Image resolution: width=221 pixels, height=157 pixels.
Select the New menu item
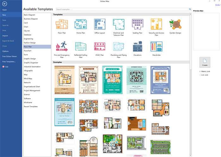pos(11,15)
